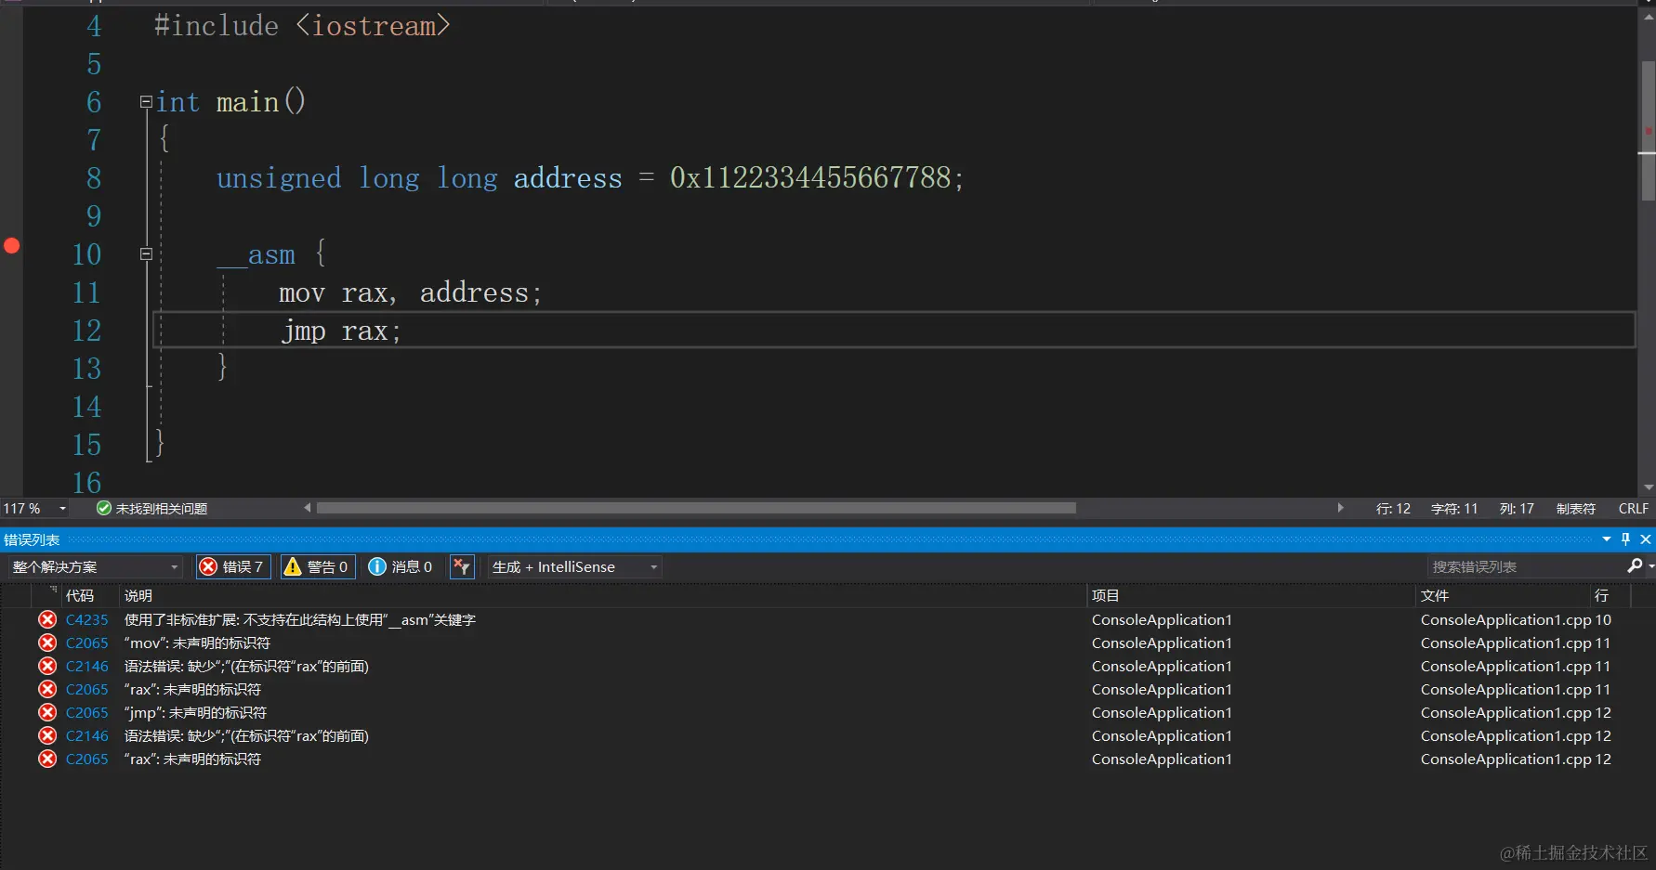The image size is (1656, 870).
Task: Open C2146 link on line 11 row
Action: [86, 666]
